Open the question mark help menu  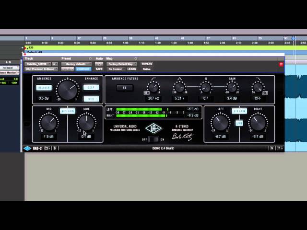(x=280, y=148)
